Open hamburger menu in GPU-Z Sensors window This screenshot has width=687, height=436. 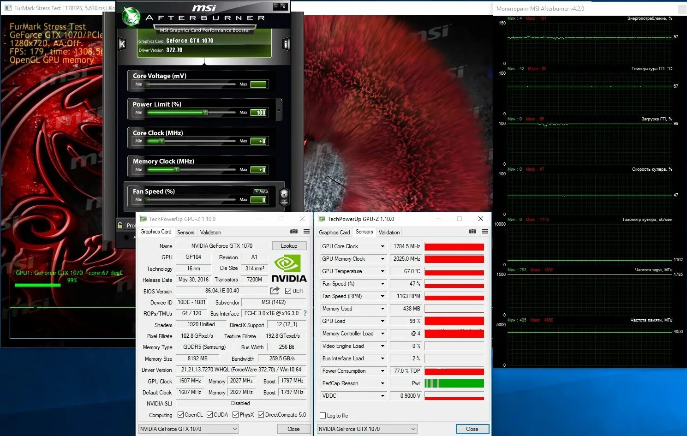point(485,232)
